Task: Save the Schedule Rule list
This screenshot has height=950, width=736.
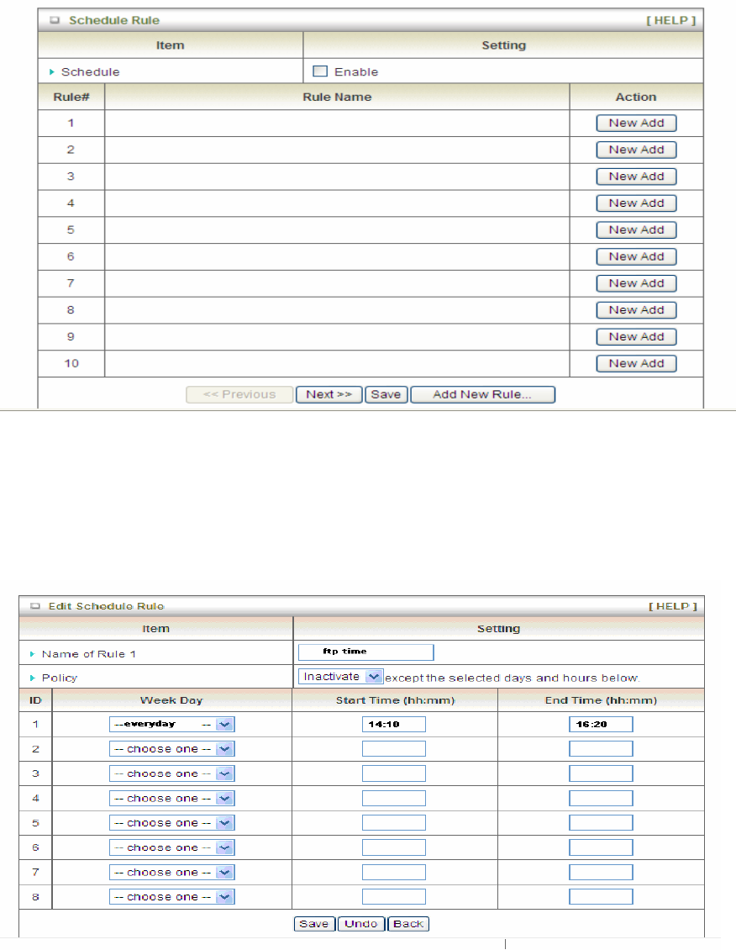Action: pos(386,394)
